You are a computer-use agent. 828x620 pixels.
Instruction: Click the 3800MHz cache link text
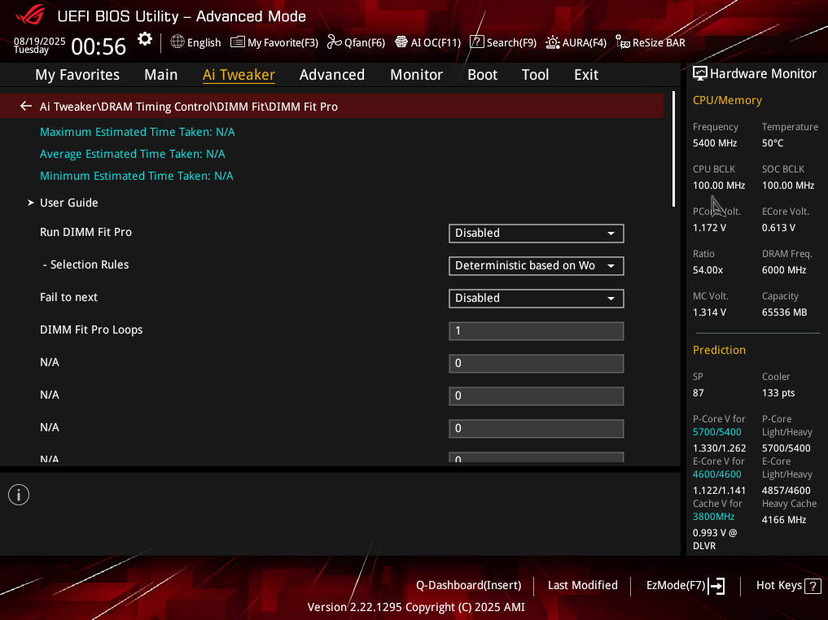point(713,517)
